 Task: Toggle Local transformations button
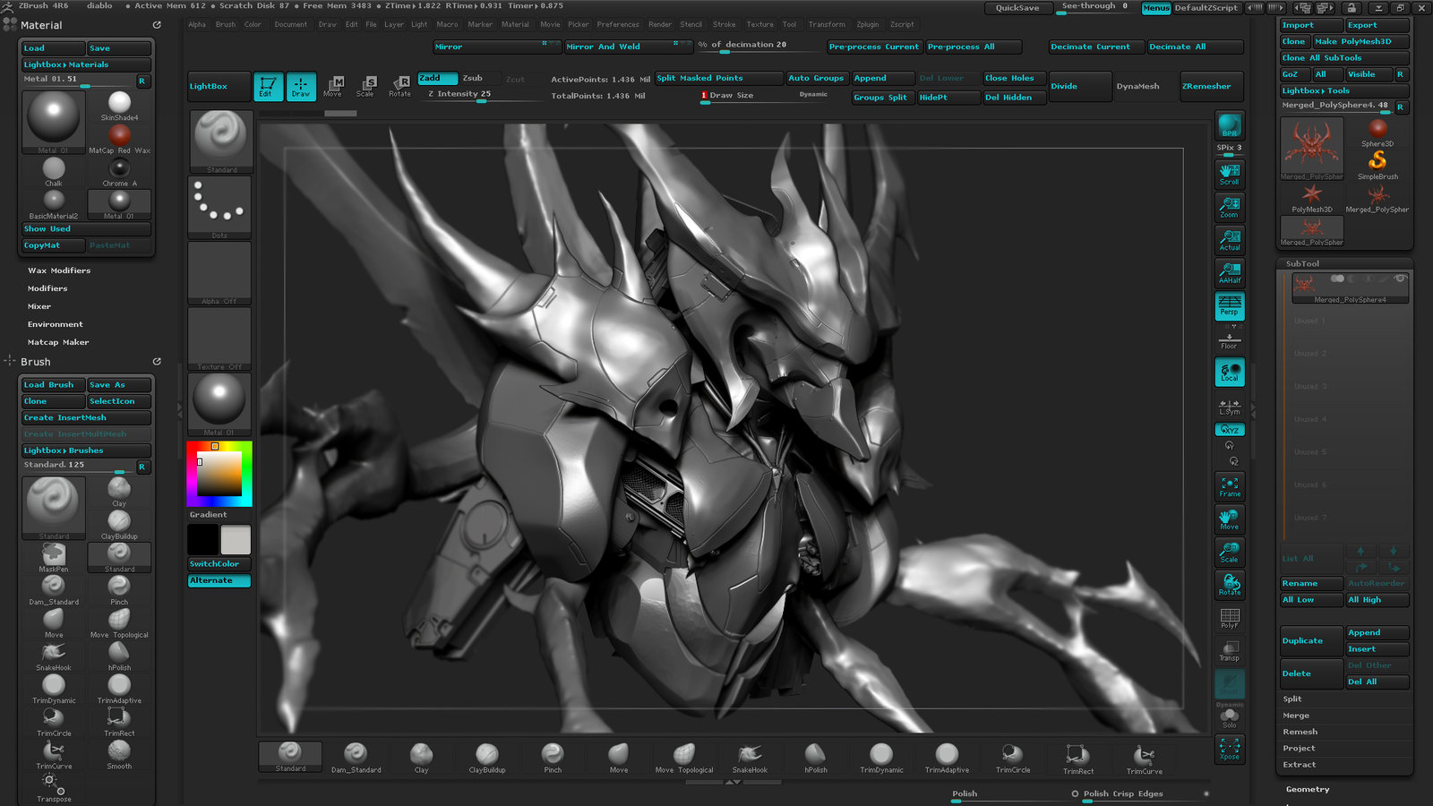(1230, 372)
